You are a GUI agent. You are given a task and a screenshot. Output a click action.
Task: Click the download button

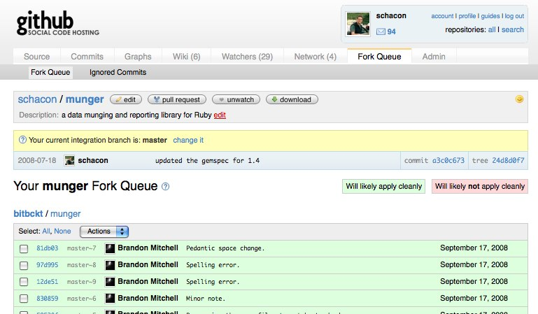(x=291, y=100)
